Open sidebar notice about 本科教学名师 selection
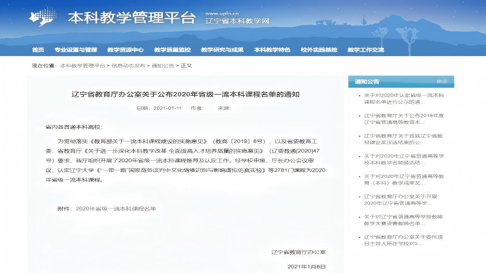486x273 pixels. click(404, 159)
